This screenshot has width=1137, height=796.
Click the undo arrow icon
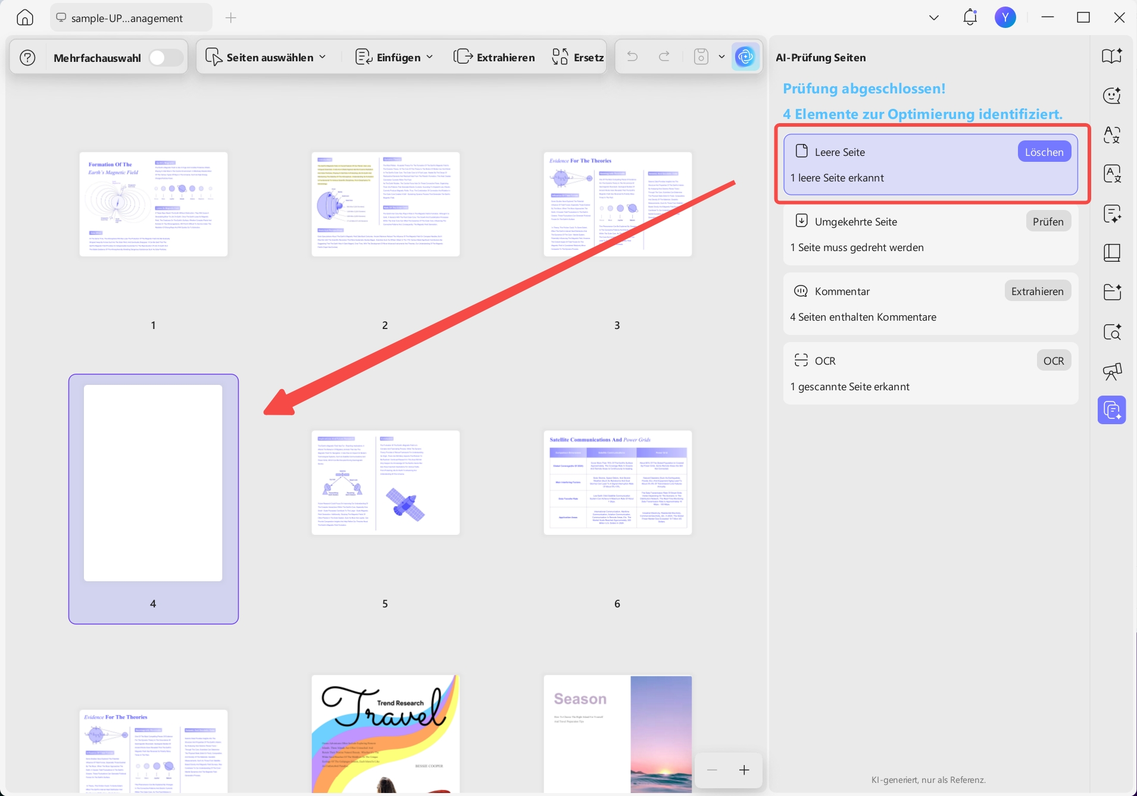(632, 57)
